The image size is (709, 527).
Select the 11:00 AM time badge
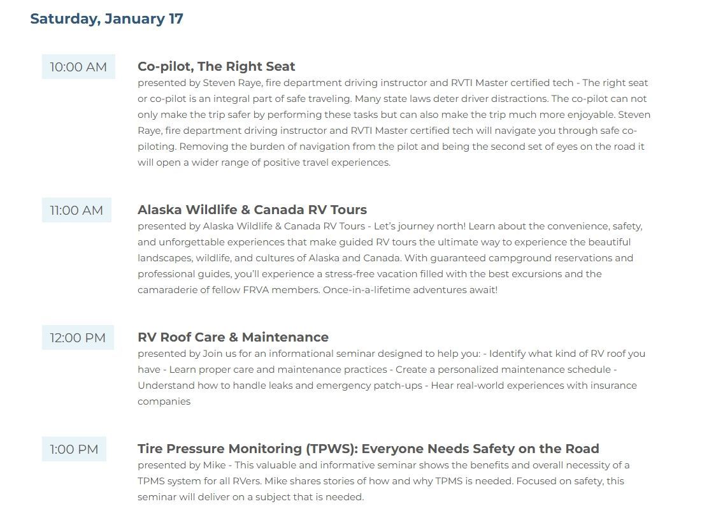click(x=76, y=210)
